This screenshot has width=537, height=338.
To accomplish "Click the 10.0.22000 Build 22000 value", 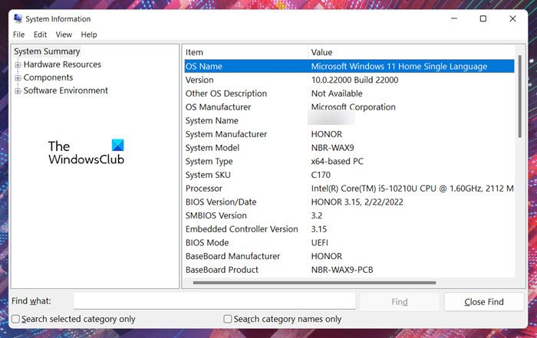I will coord(354,80).
